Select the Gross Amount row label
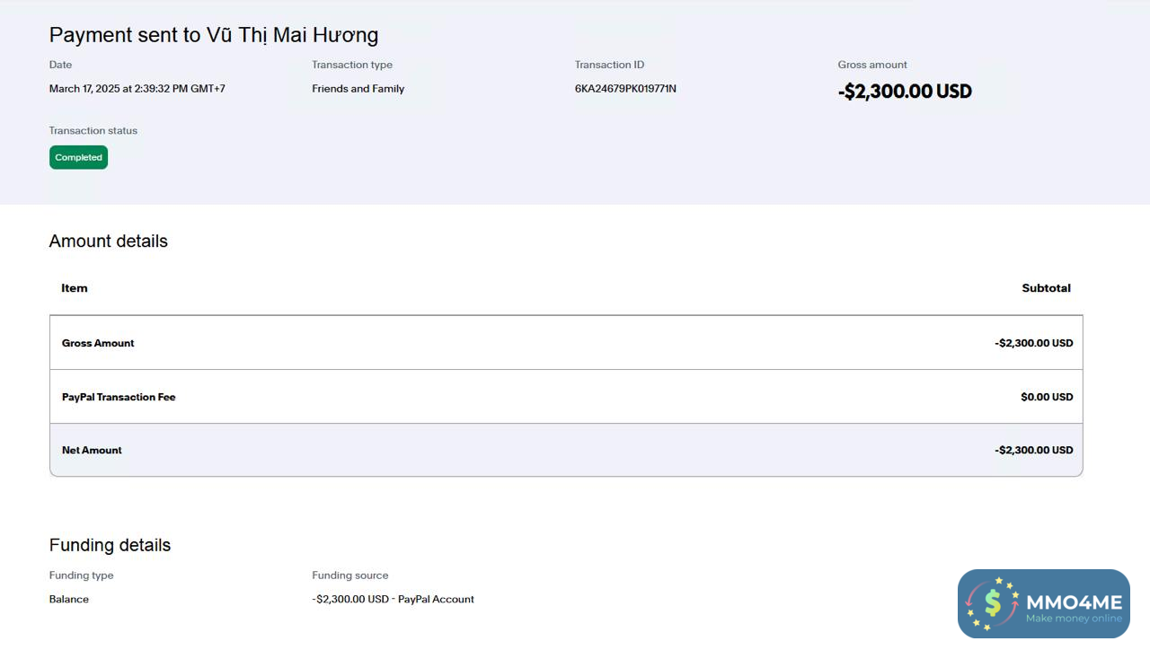Image resolution: width=1150 pixels, height=650 pixels. click(98, 343)
